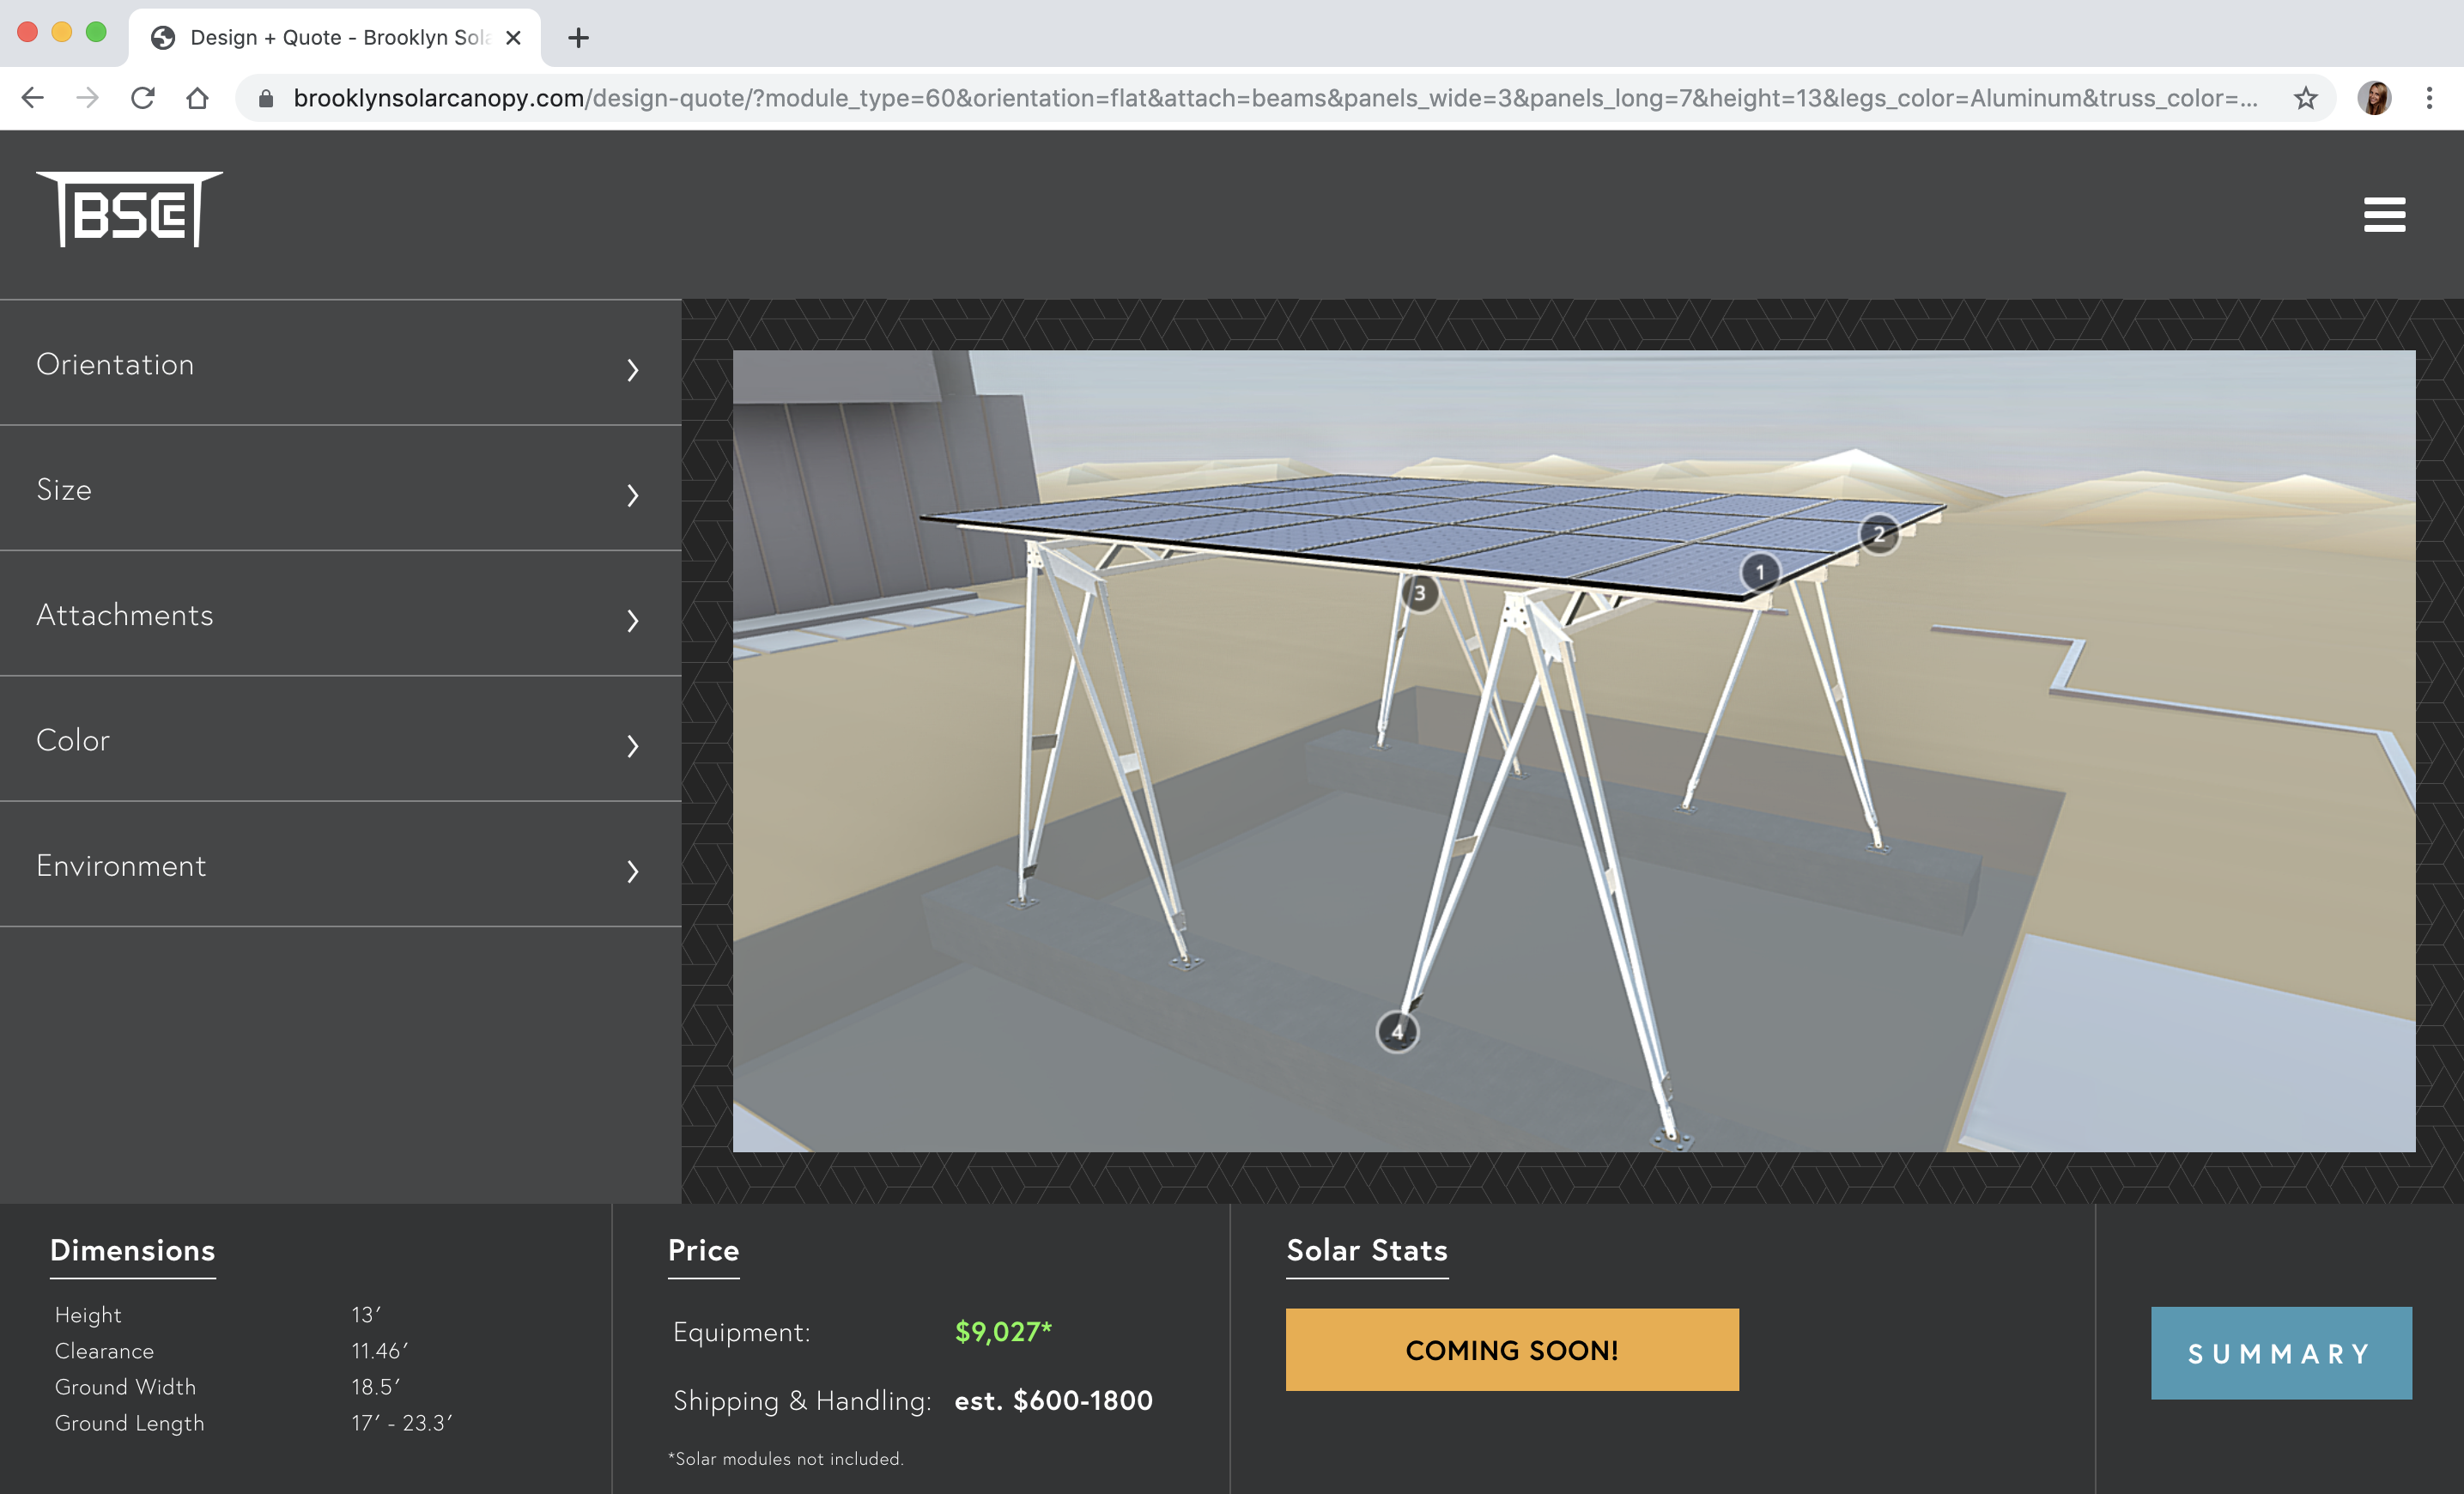
Task: Click hotspot marker 3 under the canopy
Action: coord(1419,593)
